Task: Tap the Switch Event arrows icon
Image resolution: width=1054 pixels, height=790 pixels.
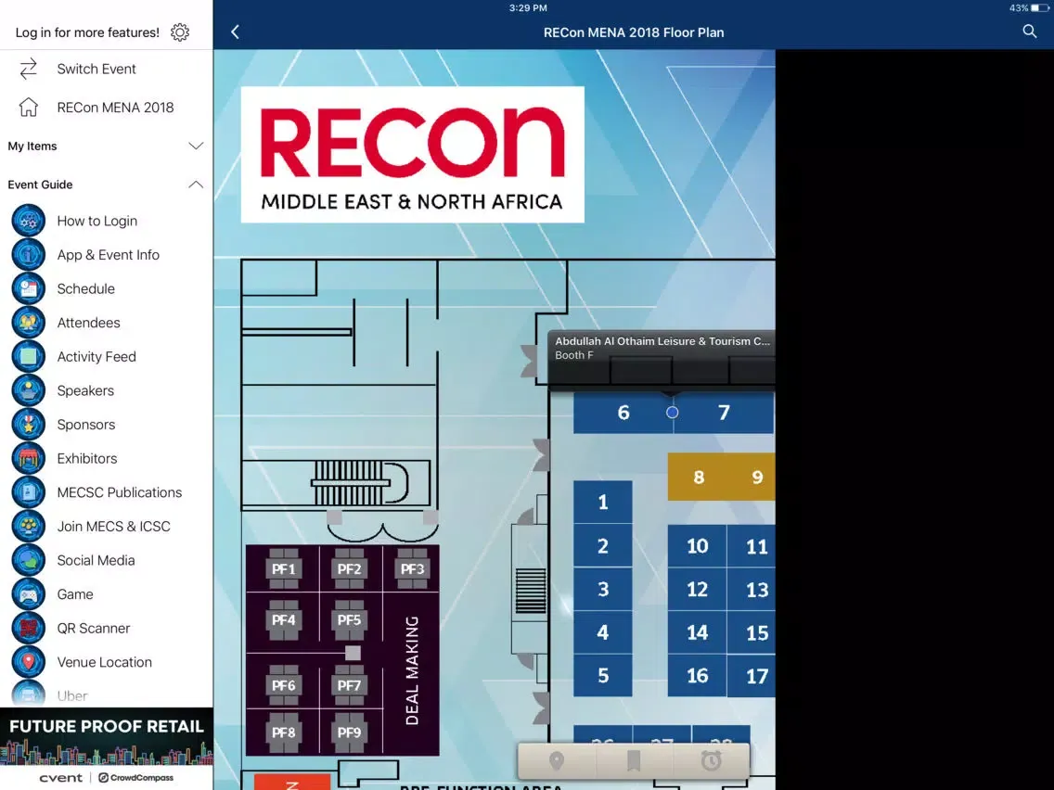Action: pyautogui.click(x=28, y=69)
